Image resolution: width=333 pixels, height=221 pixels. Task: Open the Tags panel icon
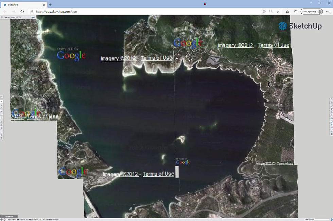click(332, 122)
